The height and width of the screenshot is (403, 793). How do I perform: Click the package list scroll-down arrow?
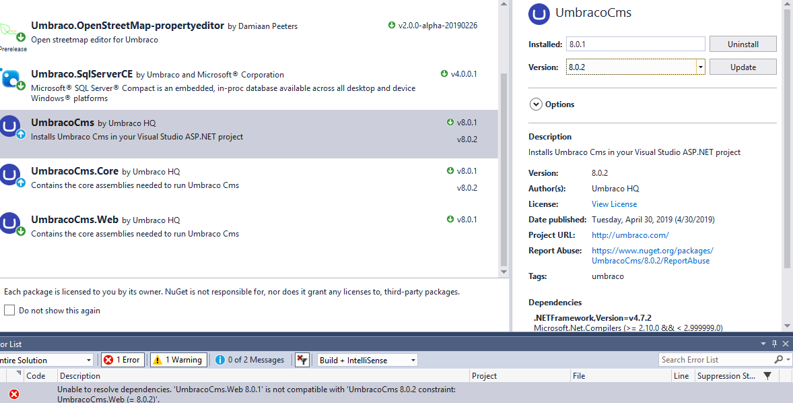pos(504,272)
